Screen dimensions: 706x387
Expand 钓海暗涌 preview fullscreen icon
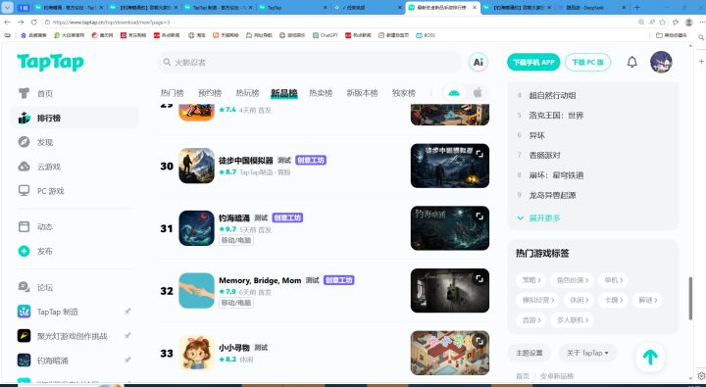pos(479,217)
